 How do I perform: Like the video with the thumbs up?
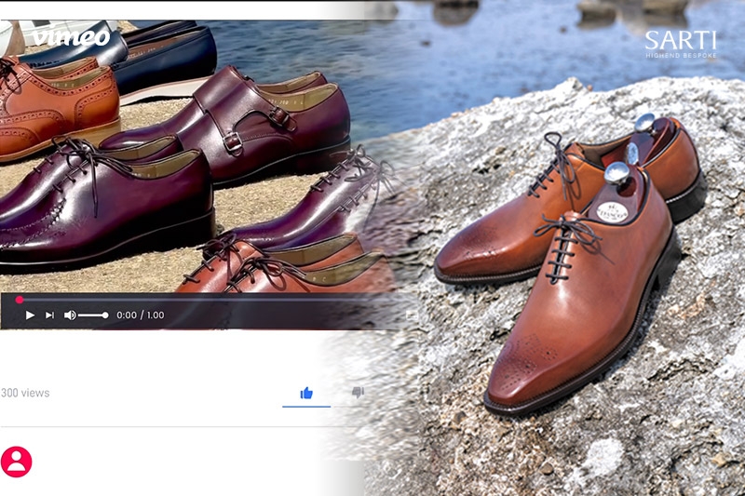pyautogui.click(x=306, y=393)
